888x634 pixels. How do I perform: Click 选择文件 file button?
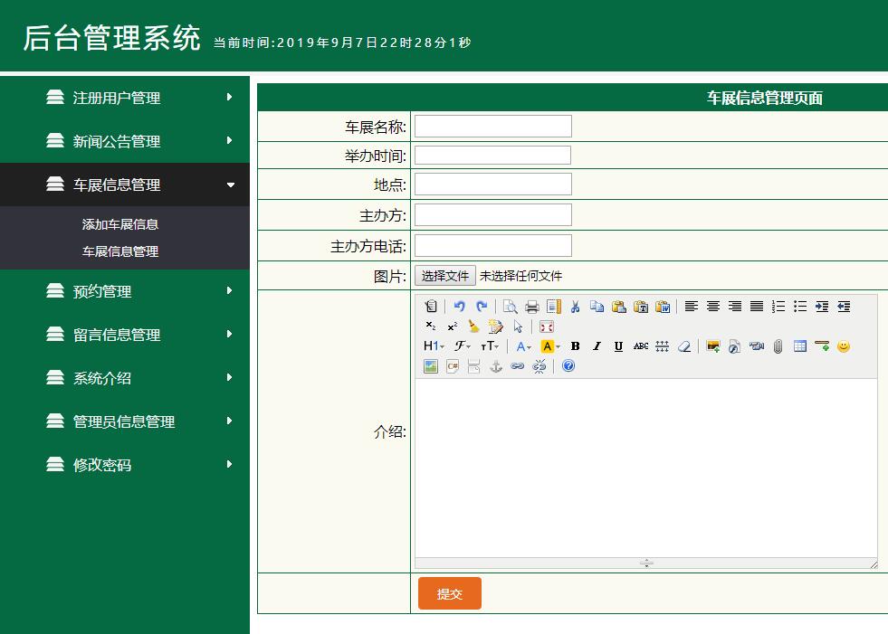pos(445,276)
